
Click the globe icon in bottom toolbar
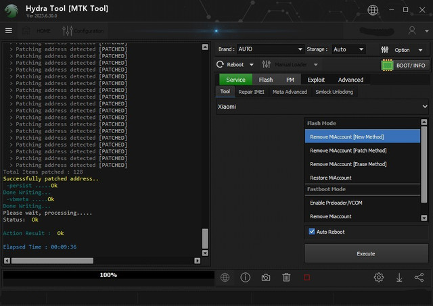225,278
